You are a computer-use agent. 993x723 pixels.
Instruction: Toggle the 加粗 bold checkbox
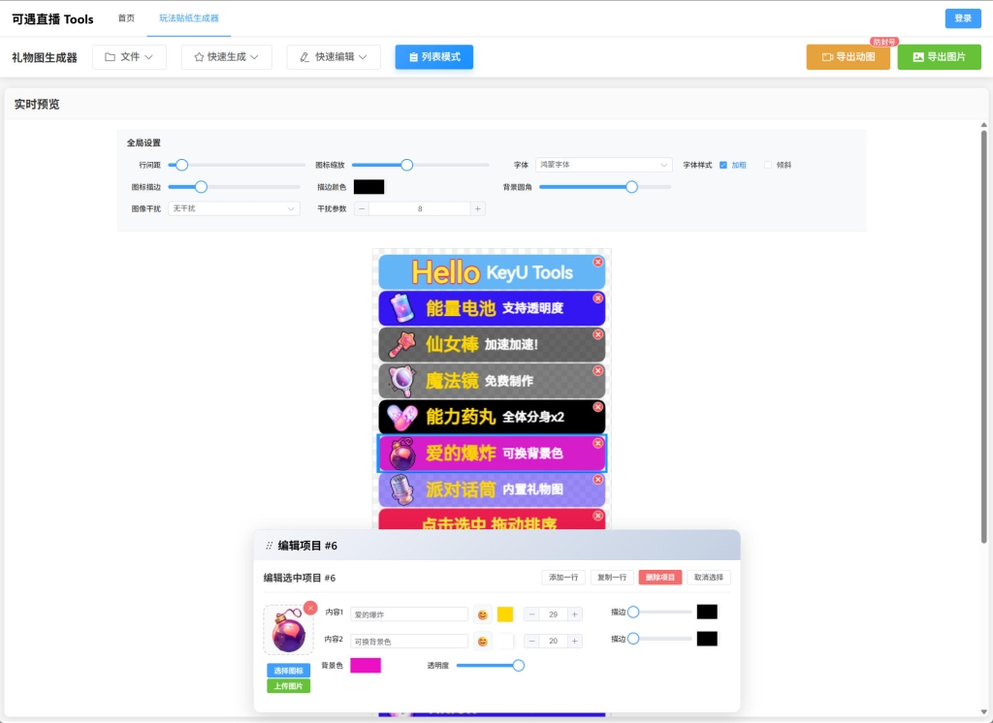pyautogui.click(x=723, y=165)
